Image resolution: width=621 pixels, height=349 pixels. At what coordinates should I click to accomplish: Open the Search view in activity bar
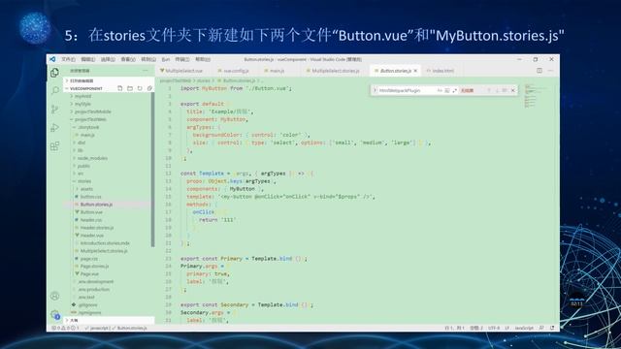click(x=54, y=90)
